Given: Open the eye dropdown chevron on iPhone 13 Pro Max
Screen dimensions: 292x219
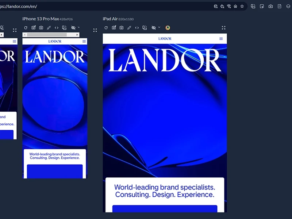Looking at the screenshot, I should (x=79, y=27).
